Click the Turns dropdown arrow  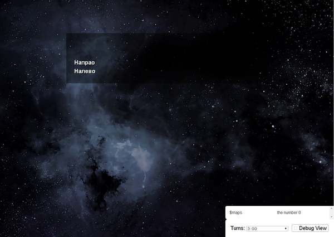point(286,229)
